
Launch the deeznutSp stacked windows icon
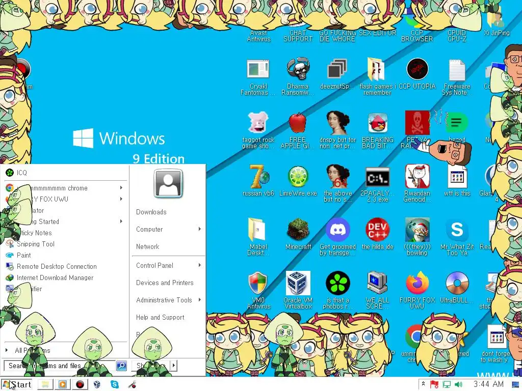tap(337, 69)
